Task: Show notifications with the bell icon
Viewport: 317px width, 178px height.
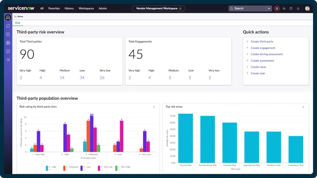Action: pyautogui.click(x=298, y=8)
